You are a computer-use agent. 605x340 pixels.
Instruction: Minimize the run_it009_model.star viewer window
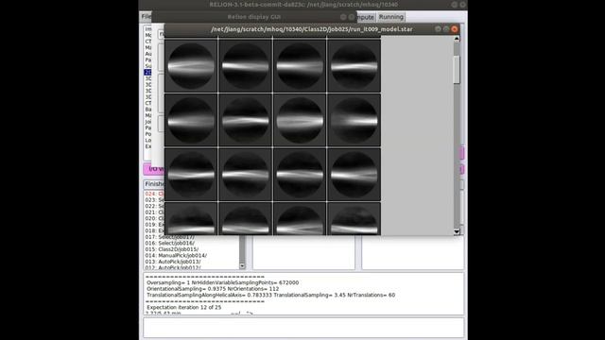tap(438, 29)
